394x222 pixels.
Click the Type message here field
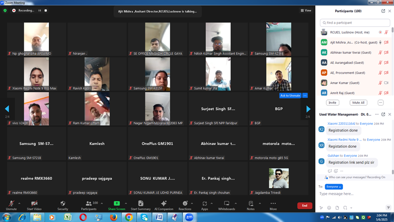point(354,194)
